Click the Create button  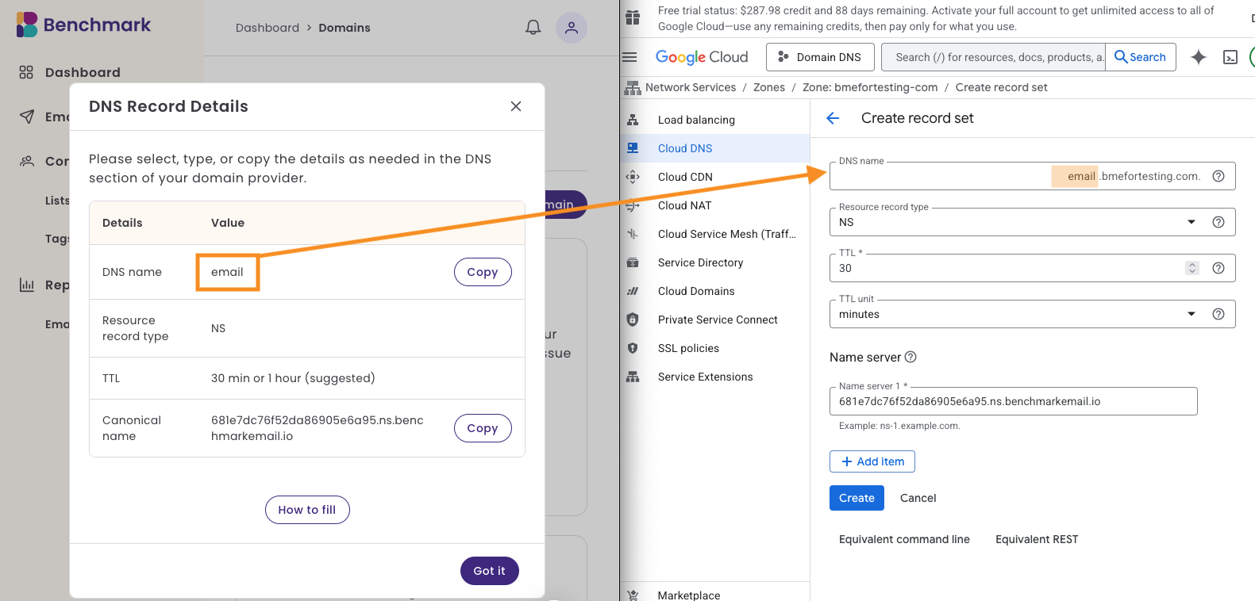click(x=857, y=498)
